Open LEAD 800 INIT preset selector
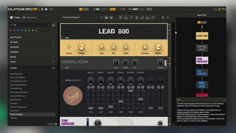The image size is (236, 133). pyautogui.click(x=67, y=38)
